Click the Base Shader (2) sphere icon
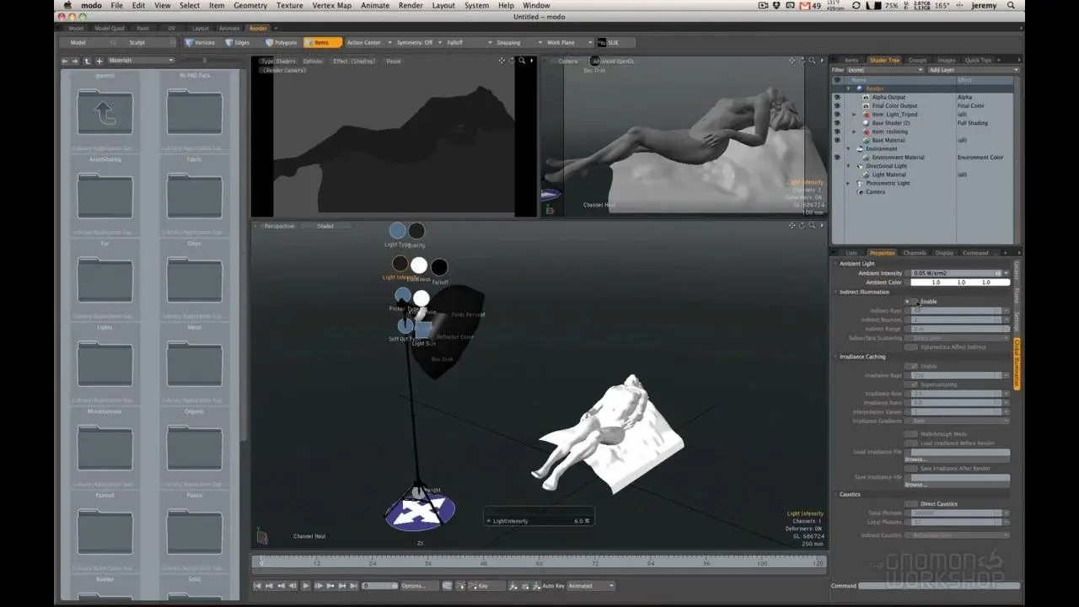This screenshot has height=607, width=1079. [x=865, y=123]
